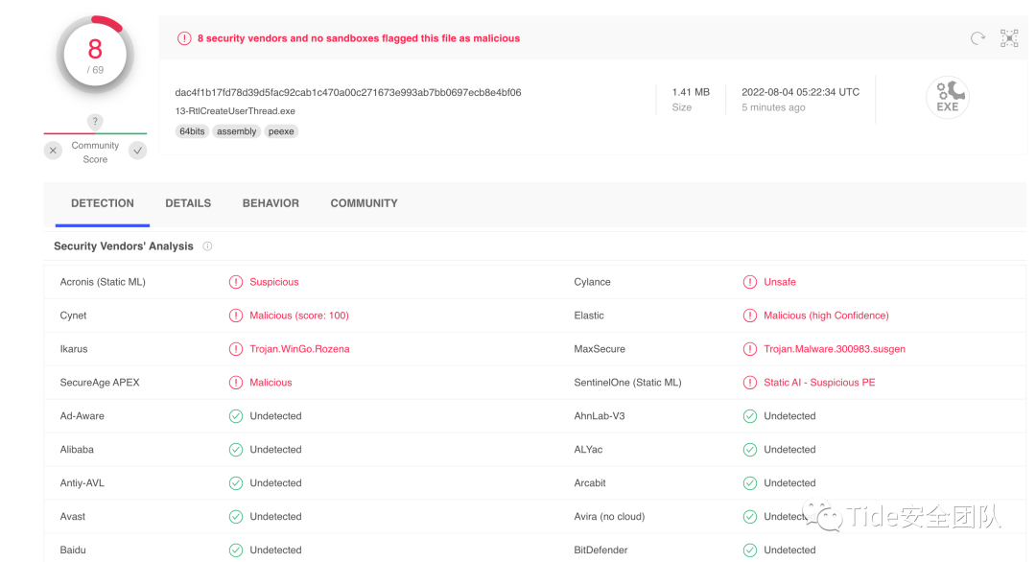The height and width of the screenshot is (562, 1036).
Task: Click the reanalyze refresh icon
Action: (x=977, y=38)
